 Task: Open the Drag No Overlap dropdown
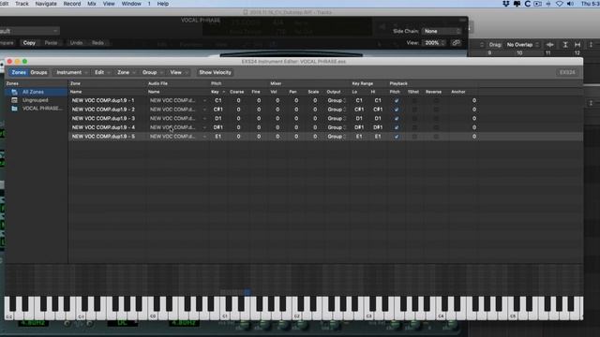[x=522, y=45]
